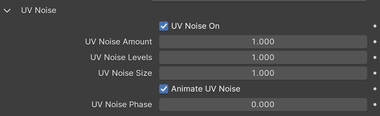The width and height of the screenshot is (380, 116).
Task: Click the UV Noise Size label text
Action: click(x=125, y=73)
